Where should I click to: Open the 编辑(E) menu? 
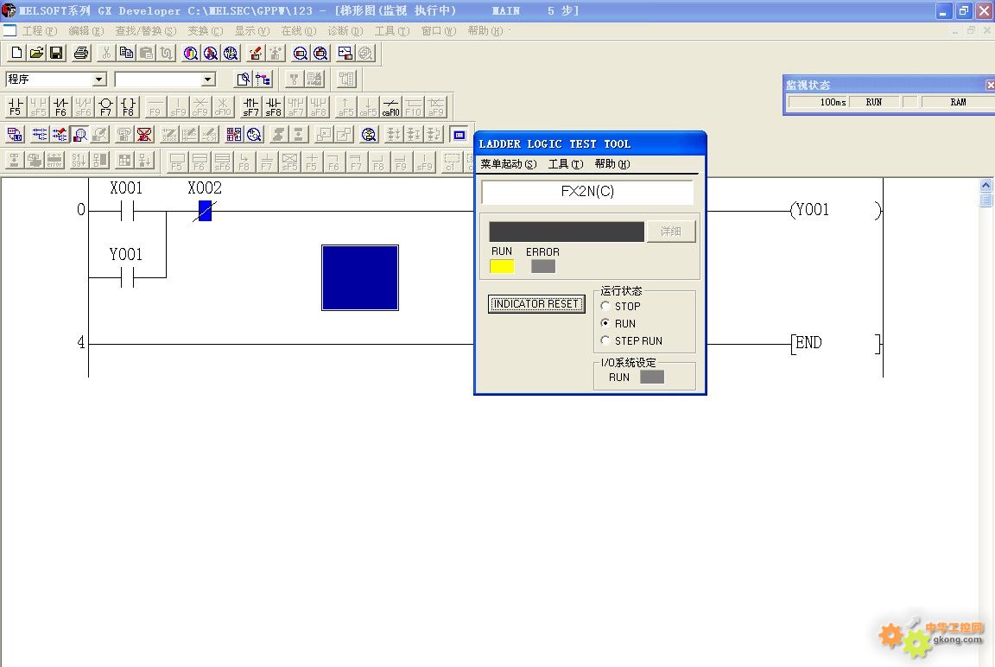point(86,30)
